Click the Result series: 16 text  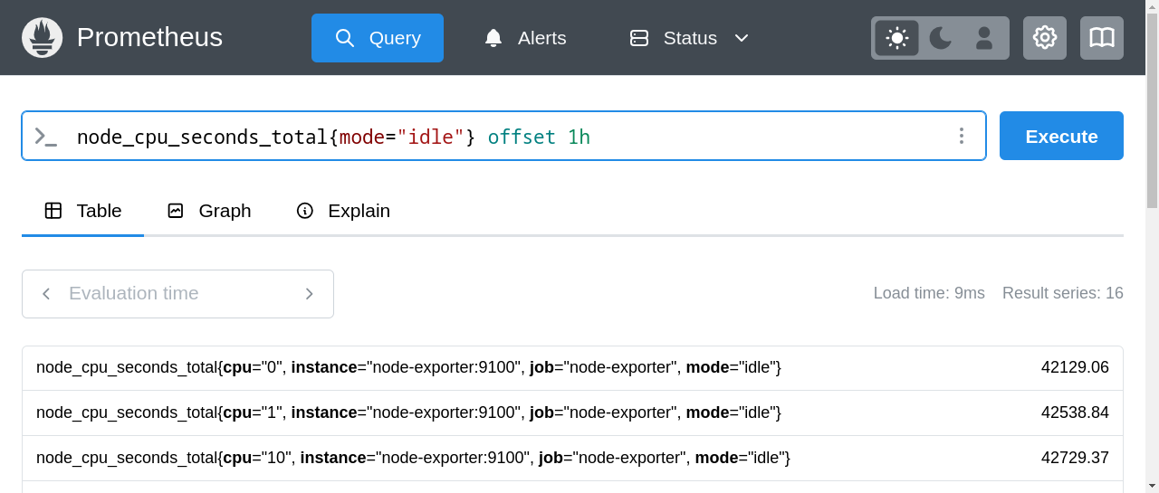(1063, 293)
